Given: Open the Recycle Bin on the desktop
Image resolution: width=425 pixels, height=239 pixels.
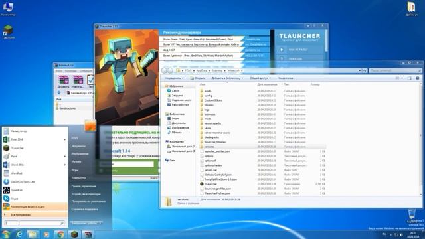Looking at the screenshot, I should tap(412, 216).
